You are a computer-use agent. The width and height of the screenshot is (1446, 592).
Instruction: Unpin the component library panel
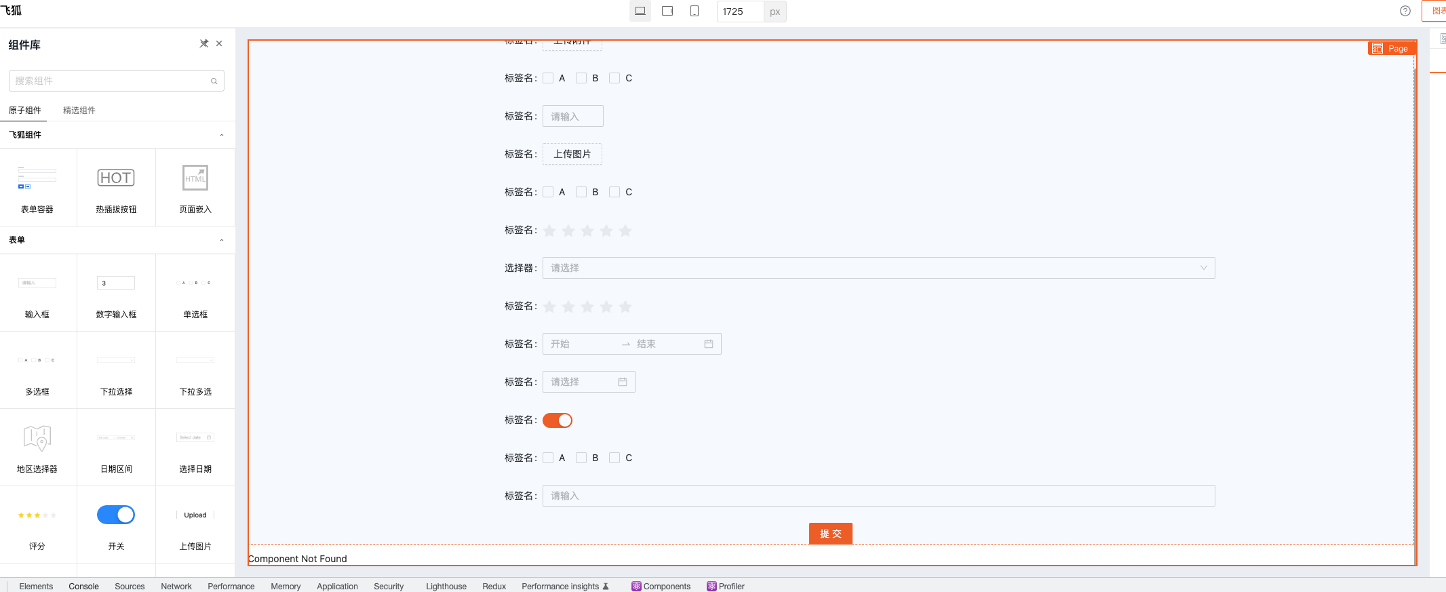(203, 43)
